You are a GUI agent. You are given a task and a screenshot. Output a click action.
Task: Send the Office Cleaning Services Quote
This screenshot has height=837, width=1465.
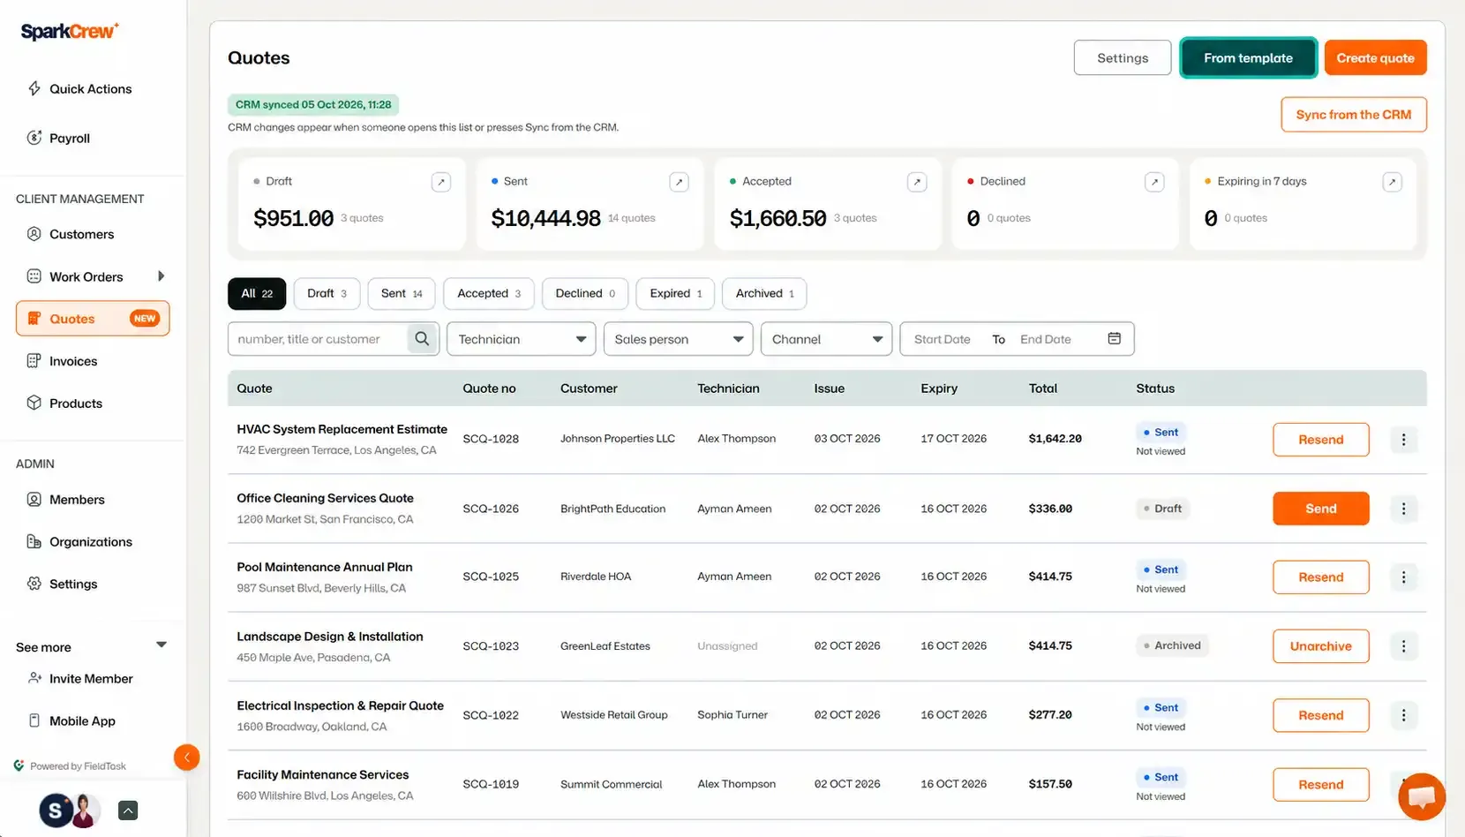tap(1320, 509)
